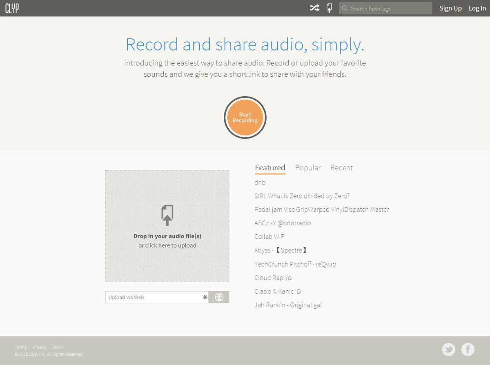
Task: Click the globe button beside Upload via Web
Action: pyautogui.click(x=219, y=297)
